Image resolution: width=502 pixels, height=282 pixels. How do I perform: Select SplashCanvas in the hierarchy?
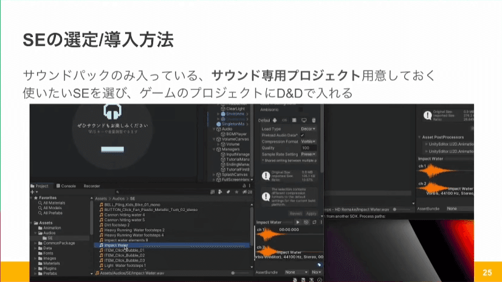232,175
